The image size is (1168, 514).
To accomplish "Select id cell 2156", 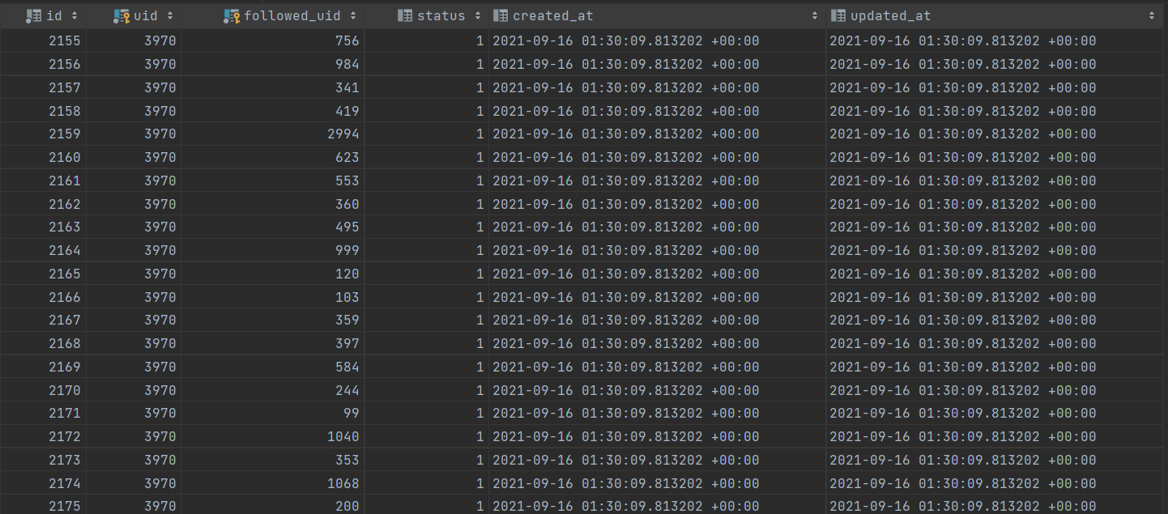I will [65, 65].
